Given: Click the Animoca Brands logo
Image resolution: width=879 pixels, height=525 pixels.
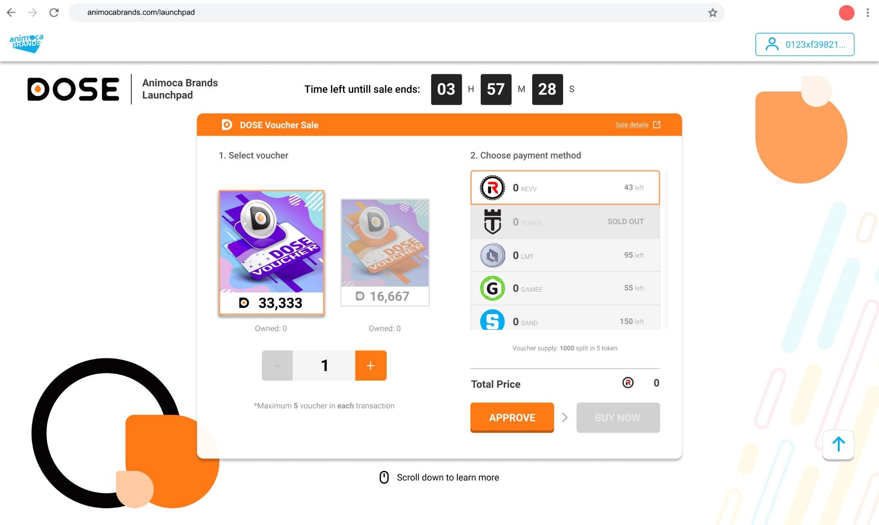Looking at the screenshot, I should point(26,43).
